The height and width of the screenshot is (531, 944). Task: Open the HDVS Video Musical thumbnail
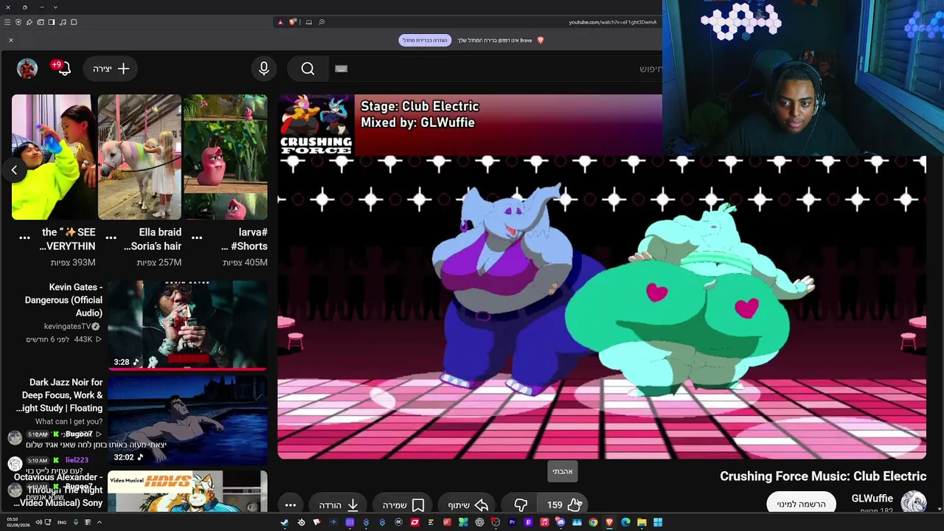click(187, 491)
